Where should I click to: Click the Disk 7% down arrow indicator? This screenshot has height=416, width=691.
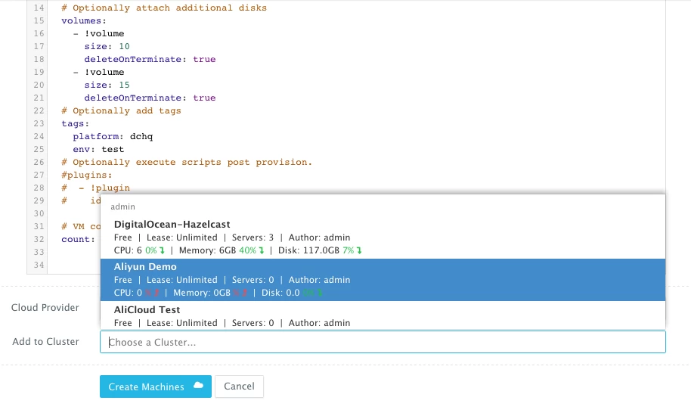(359, 250)
